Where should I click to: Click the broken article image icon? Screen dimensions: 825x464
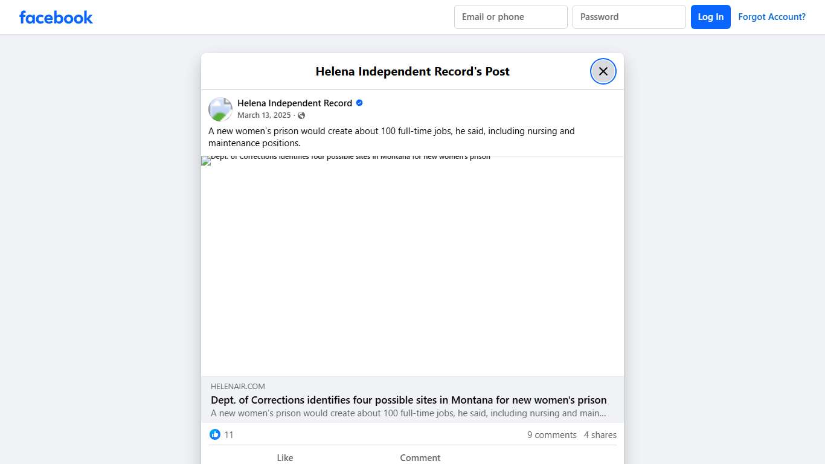[206, 161]
